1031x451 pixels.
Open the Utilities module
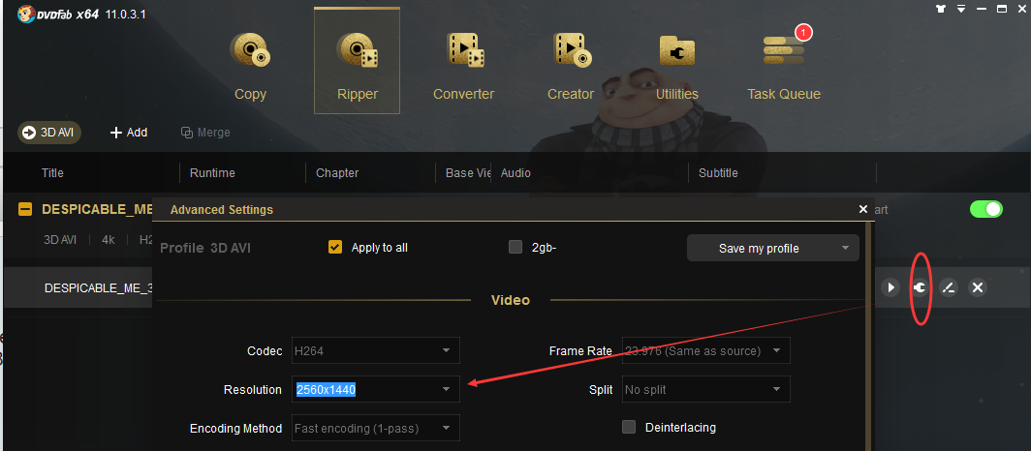coord(677,67)
